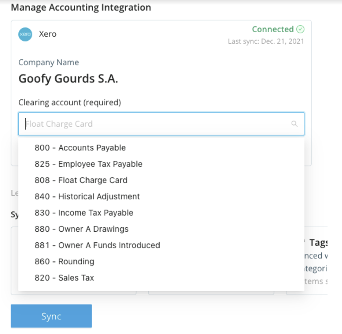Screen dimensions: 342x334
Task: Focus the Clearing account search input
Action: coord(155,124)
